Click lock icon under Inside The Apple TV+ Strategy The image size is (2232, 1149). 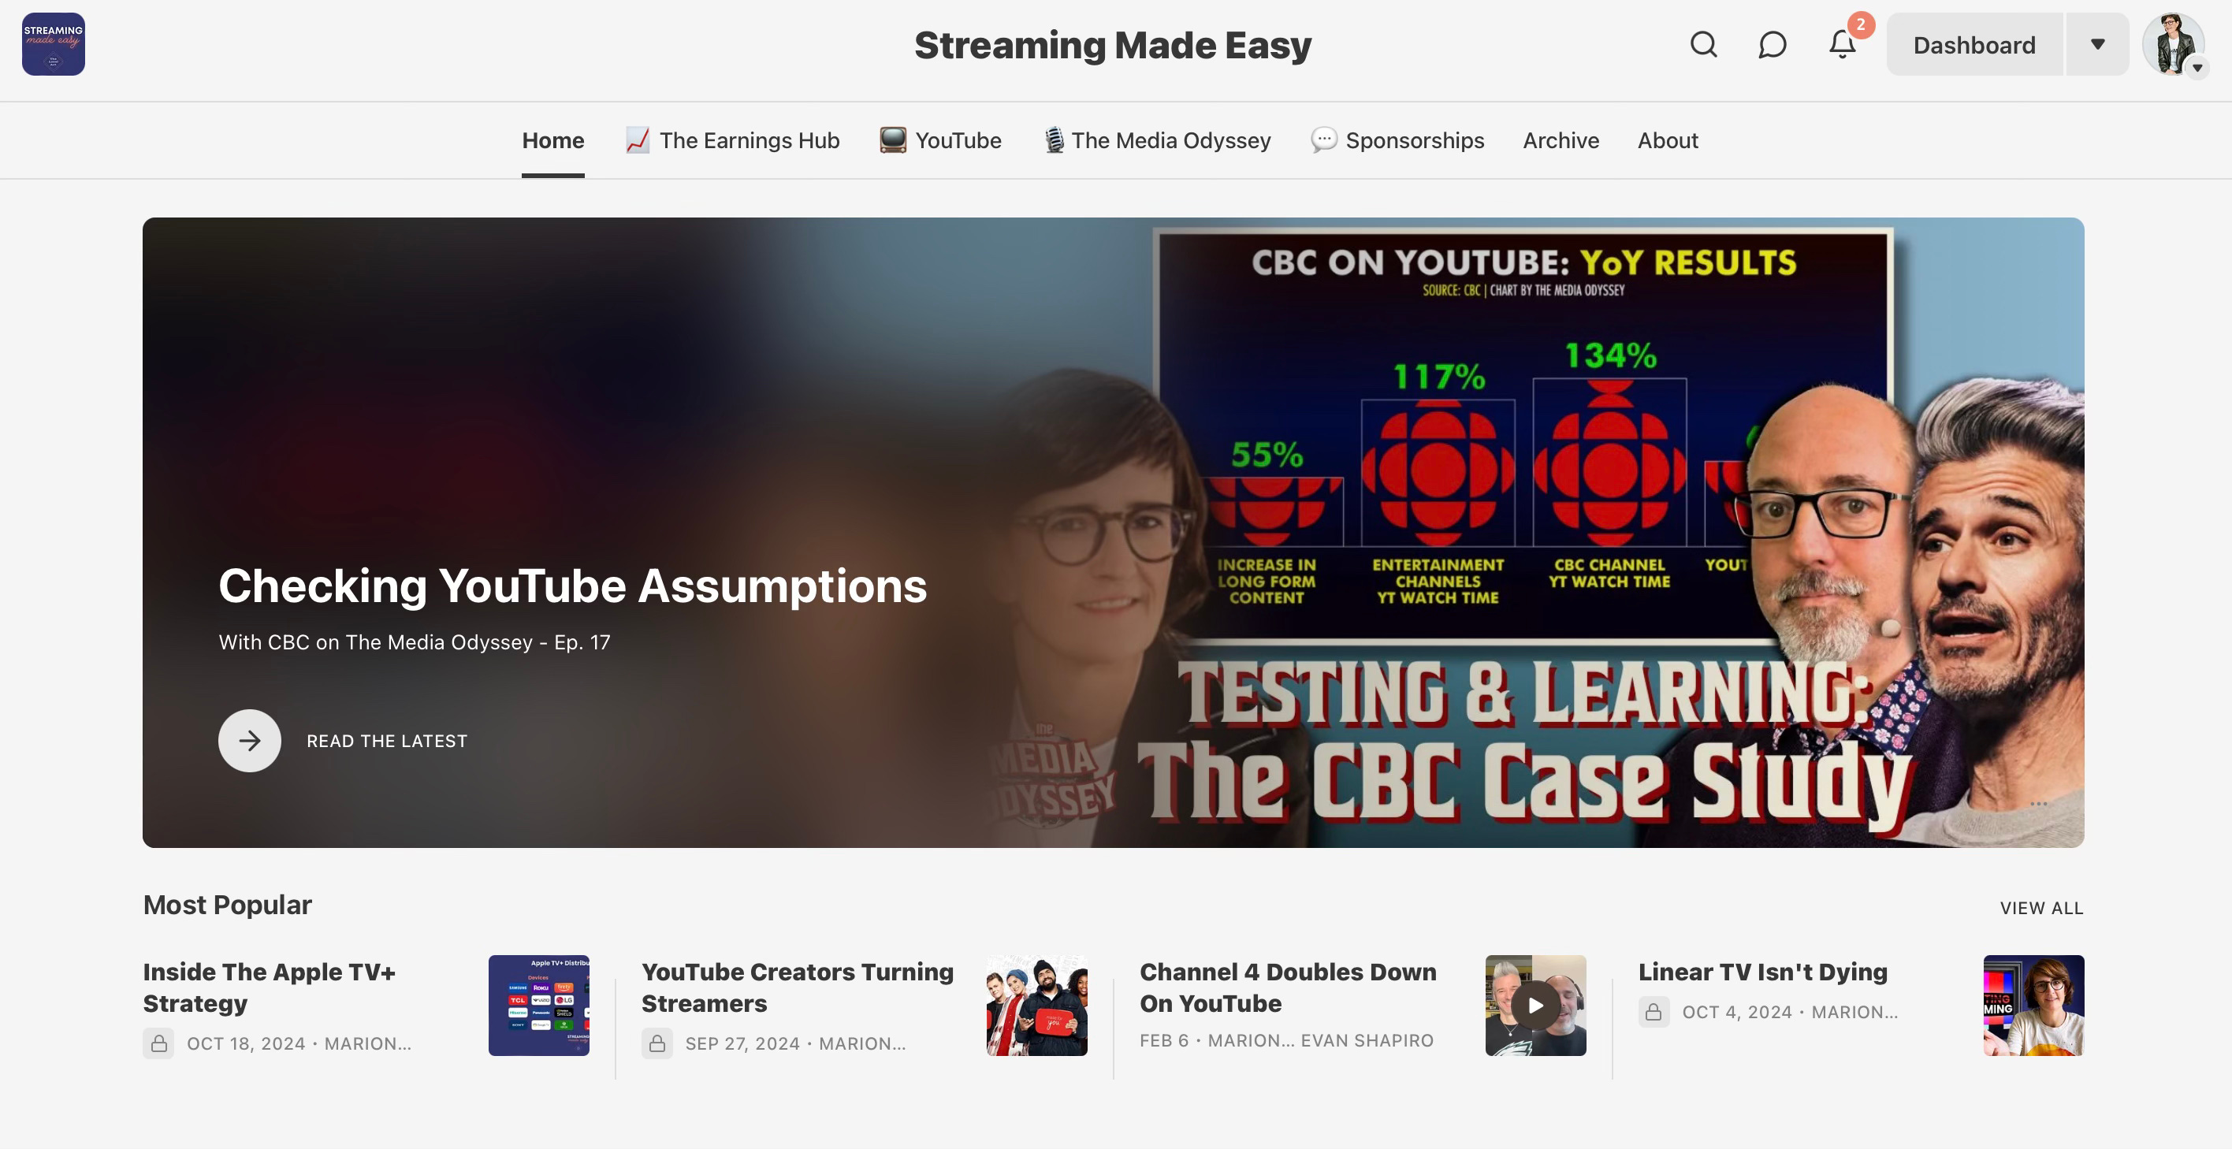point(158,1043)
